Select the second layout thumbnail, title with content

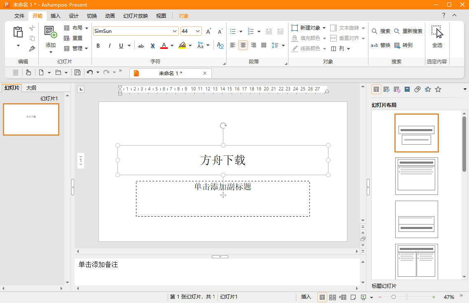(416, 176)
